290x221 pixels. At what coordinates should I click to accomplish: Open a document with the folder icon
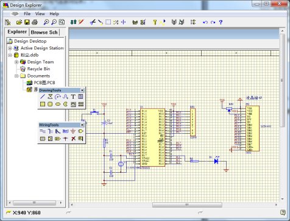click(x=19, y=22)
